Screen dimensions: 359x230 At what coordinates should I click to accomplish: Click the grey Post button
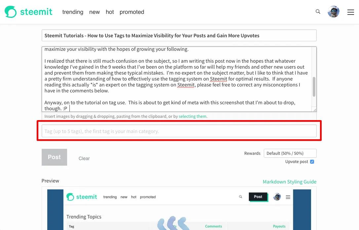click(x=54, y=157)
